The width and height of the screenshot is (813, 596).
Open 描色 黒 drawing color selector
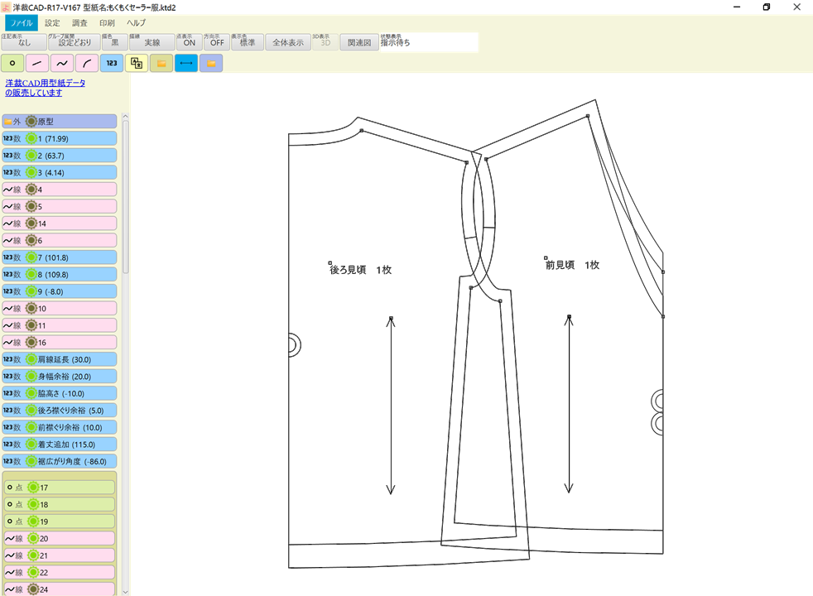pyautogui.click(x=114, y=42)
